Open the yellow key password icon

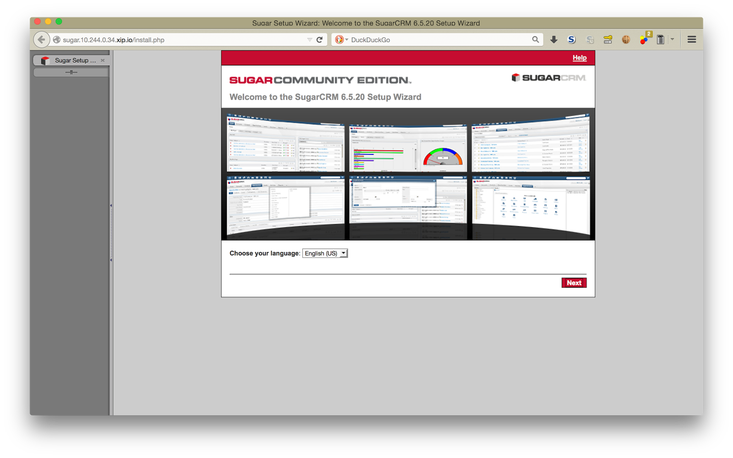(608, 40)
